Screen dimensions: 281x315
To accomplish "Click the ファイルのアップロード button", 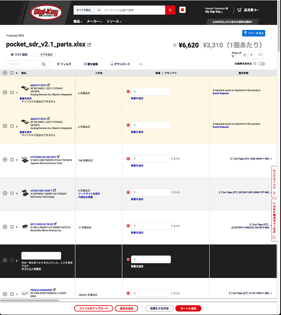I will [93, 308].
